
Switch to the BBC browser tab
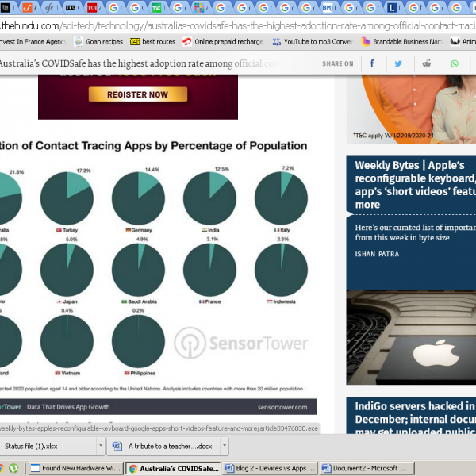click(71, 8)
